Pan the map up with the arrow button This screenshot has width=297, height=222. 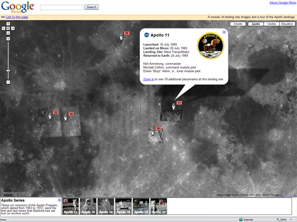(8, 24)
